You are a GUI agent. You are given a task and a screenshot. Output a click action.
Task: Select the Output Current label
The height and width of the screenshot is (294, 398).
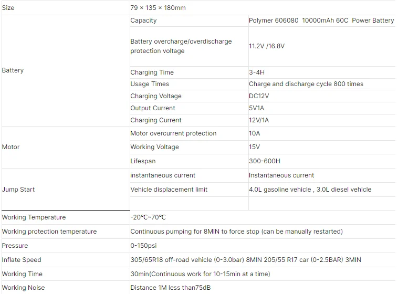click(153, 108)
